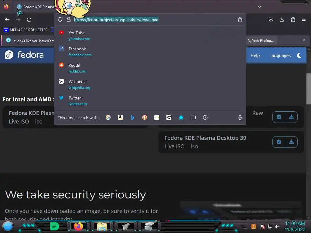Open the extensions menu
Screen dimensions: 311x233
point(293,19)
